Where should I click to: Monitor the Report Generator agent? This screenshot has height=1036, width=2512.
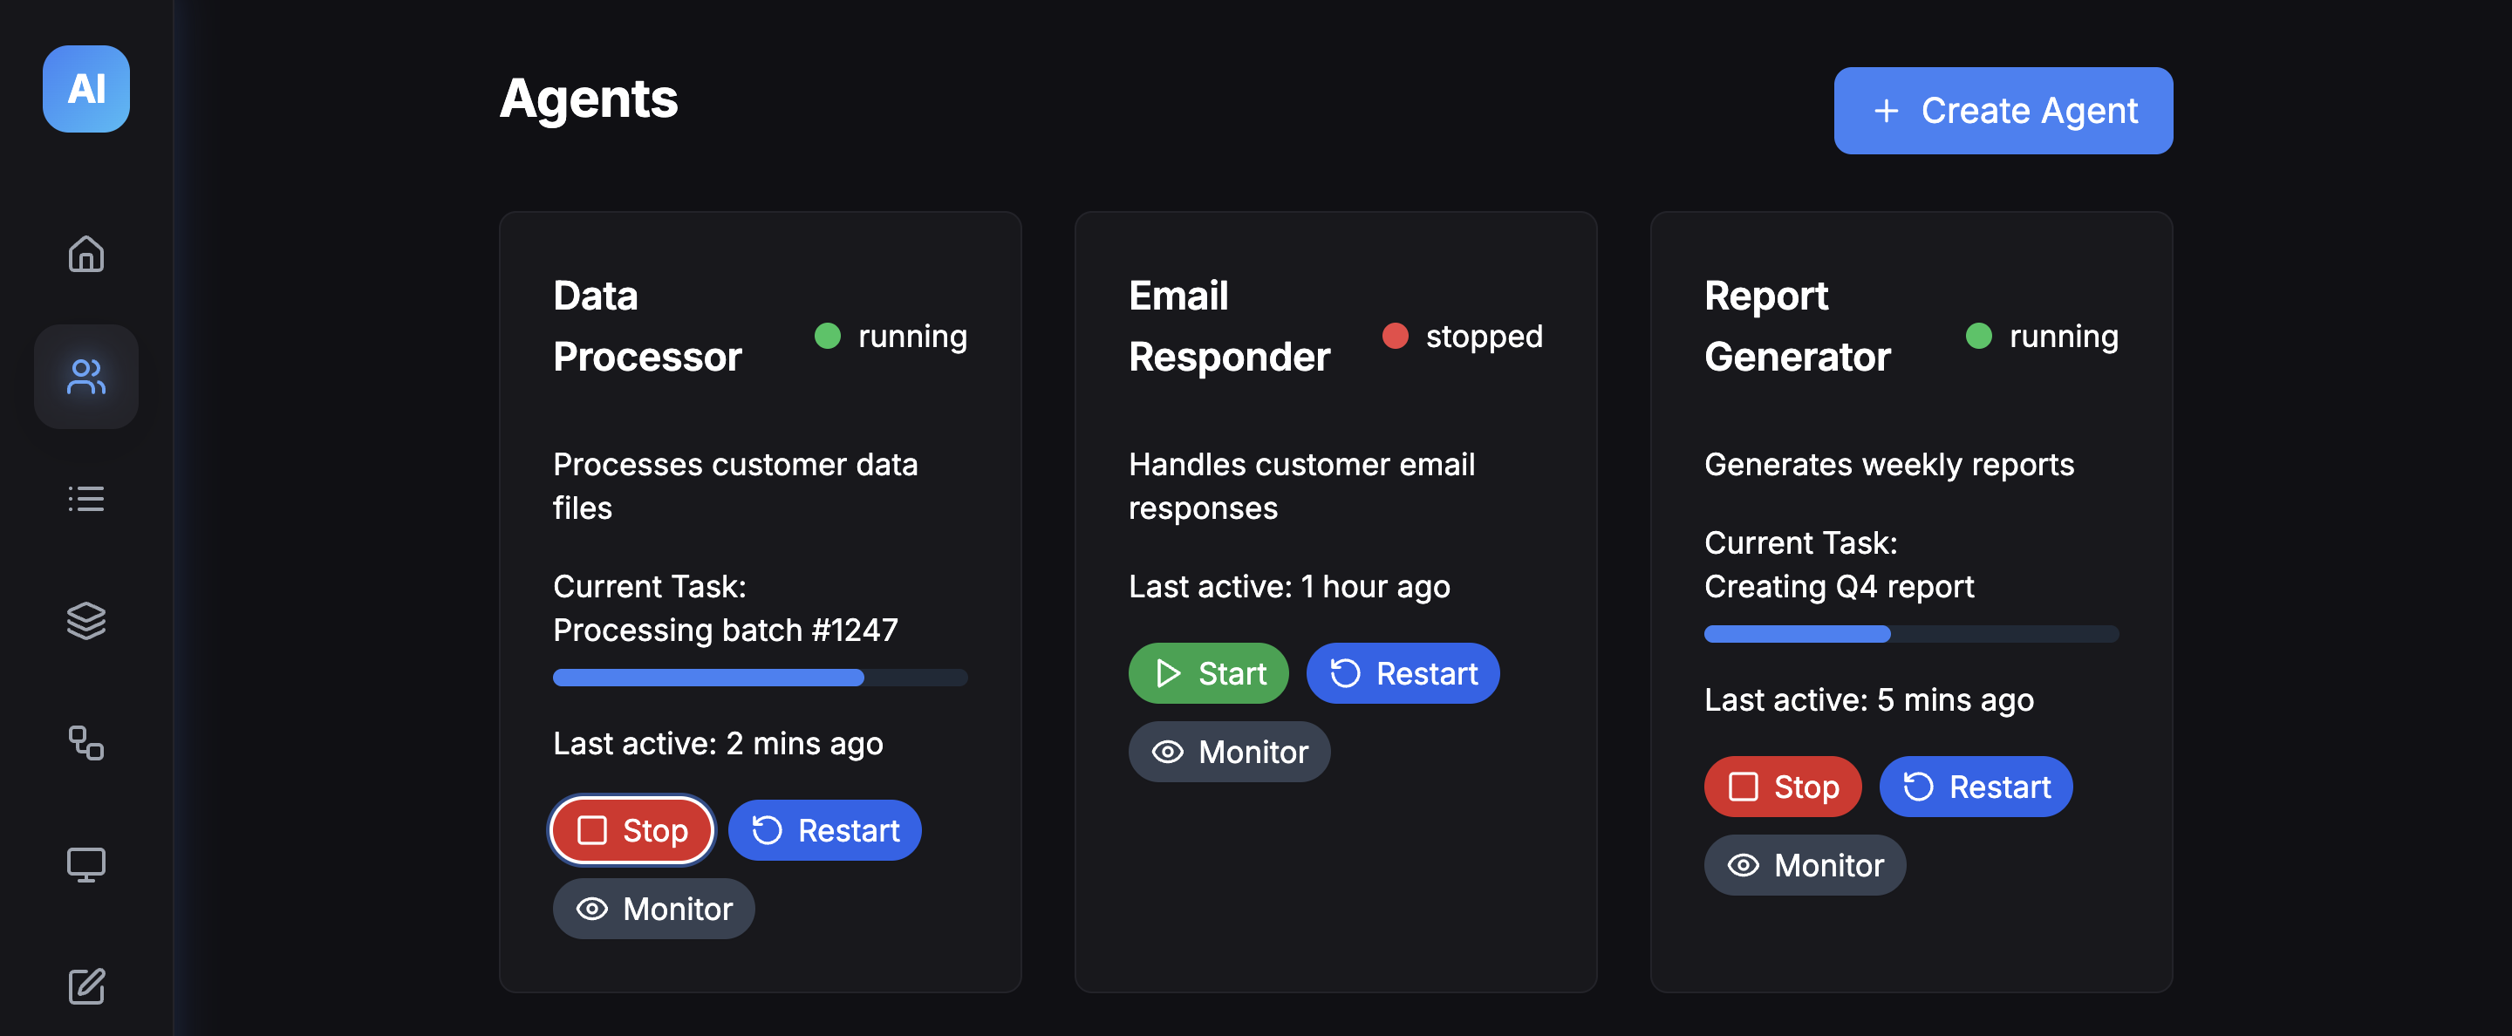coord(1804,864)
